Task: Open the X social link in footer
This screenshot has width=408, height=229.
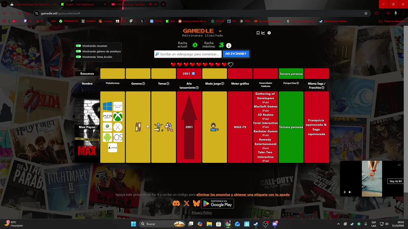Action: point(186,203)
